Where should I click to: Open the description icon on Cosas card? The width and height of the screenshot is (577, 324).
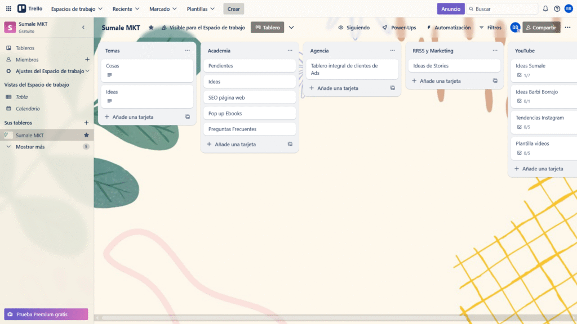(x=109, y=75)
